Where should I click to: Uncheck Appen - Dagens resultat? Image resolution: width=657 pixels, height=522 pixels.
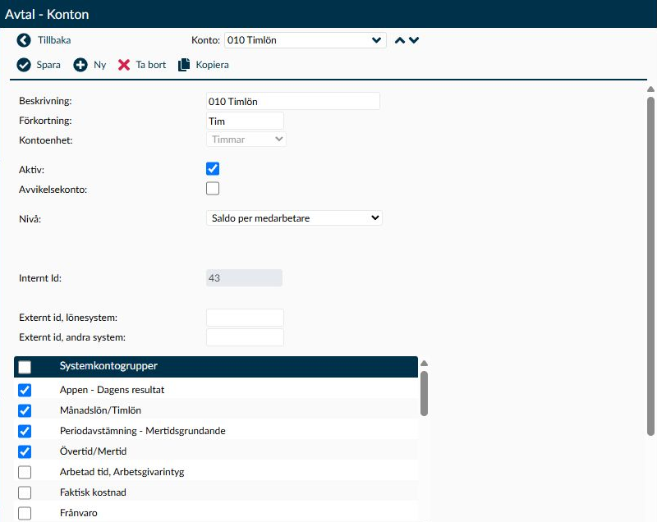click(x=25, y=390)
